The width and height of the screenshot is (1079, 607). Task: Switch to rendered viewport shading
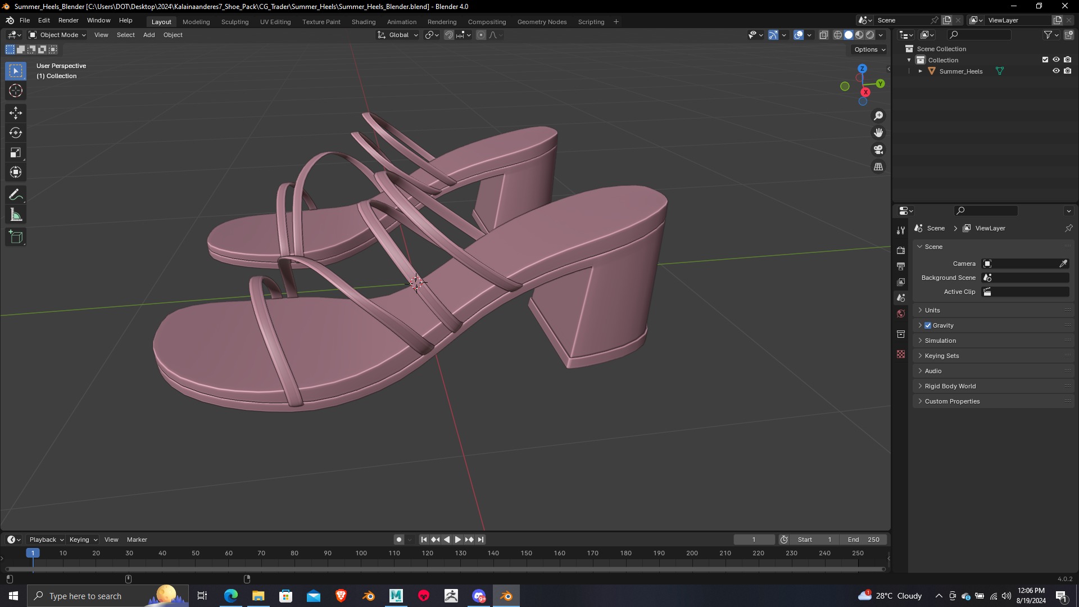(870, 35)
